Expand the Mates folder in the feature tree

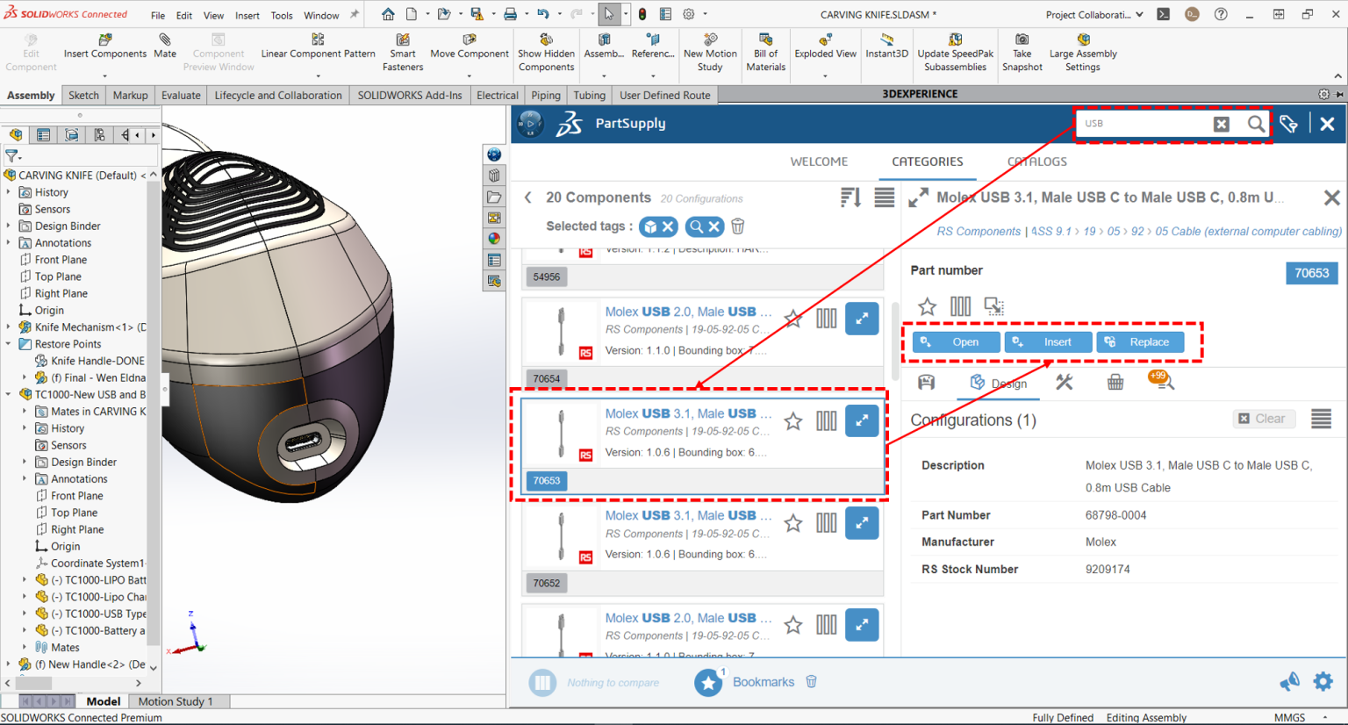click(23, 647)
